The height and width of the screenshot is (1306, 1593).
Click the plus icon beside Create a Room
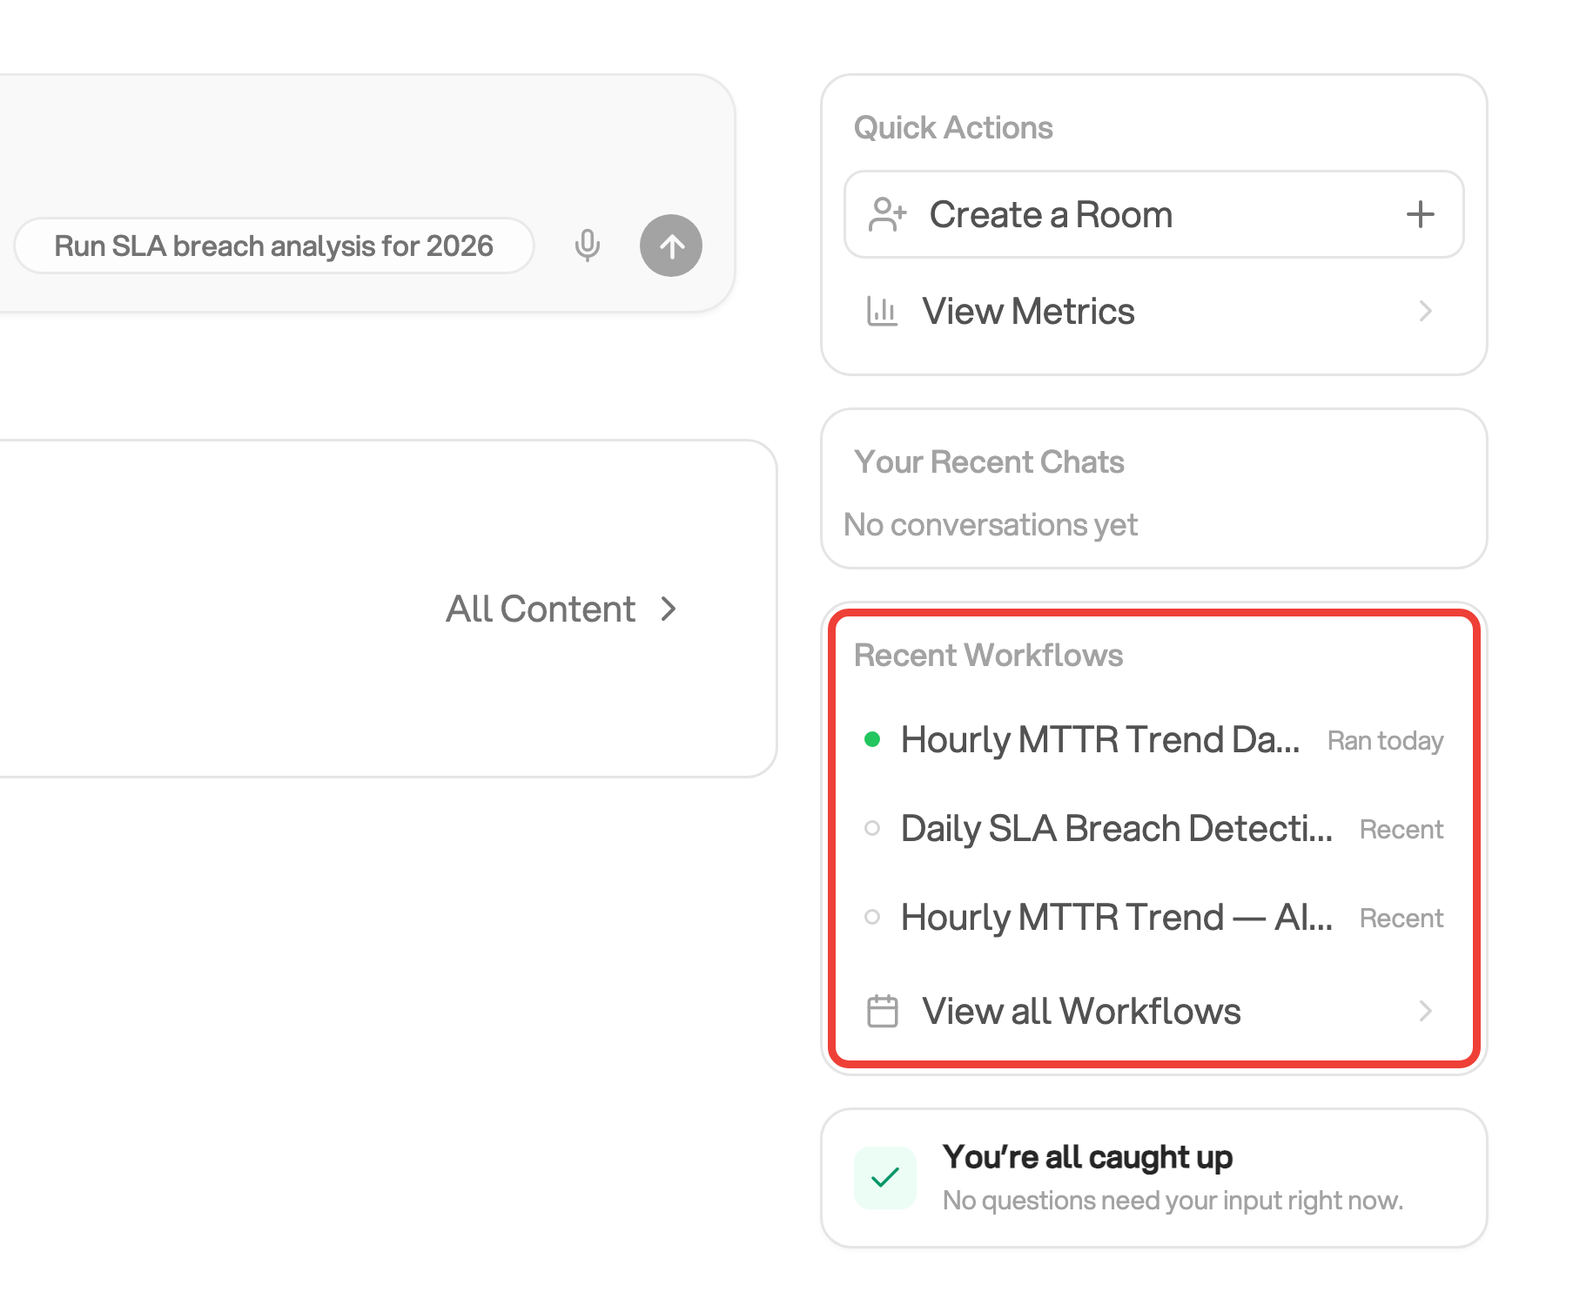click(1421, 214)
